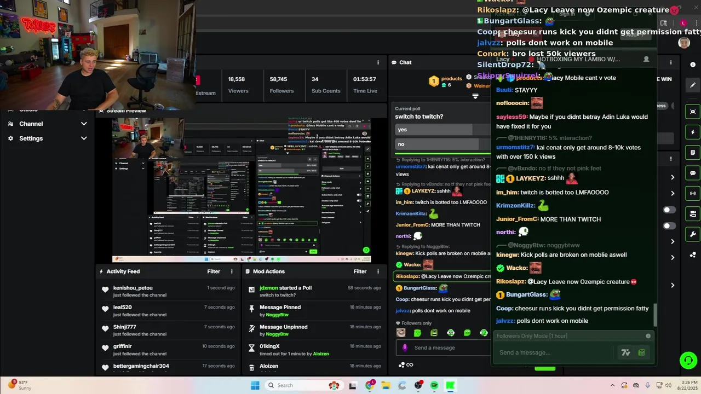The width and height of the screenshot is (701, 394).
Task: Click 58,745 Followers stat
Action: click(x=281, y=84)
